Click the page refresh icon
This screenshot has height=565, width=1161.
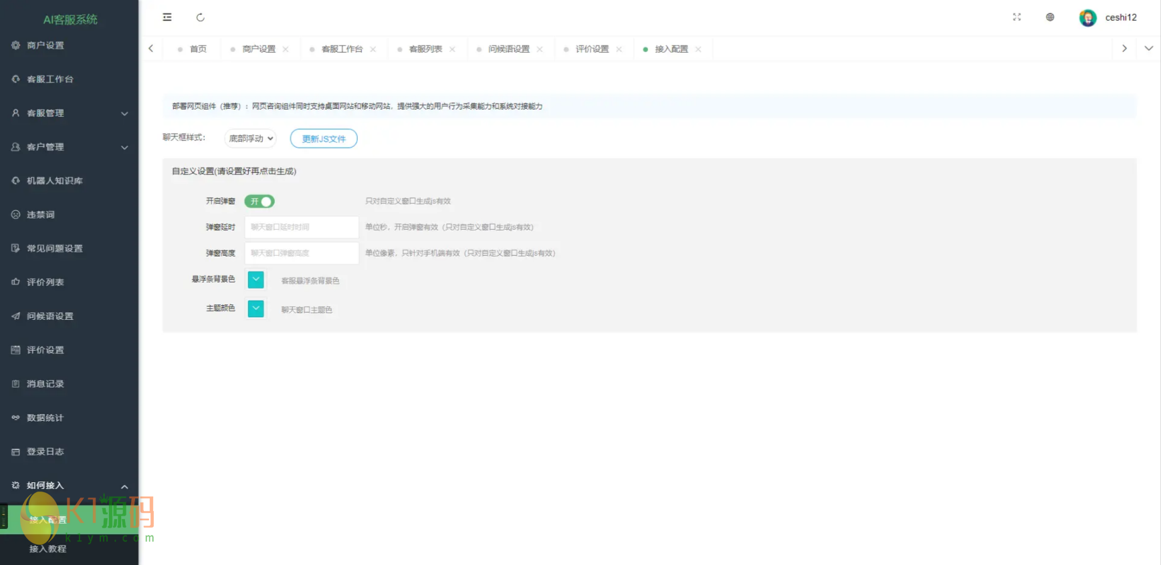click(200, 17)
